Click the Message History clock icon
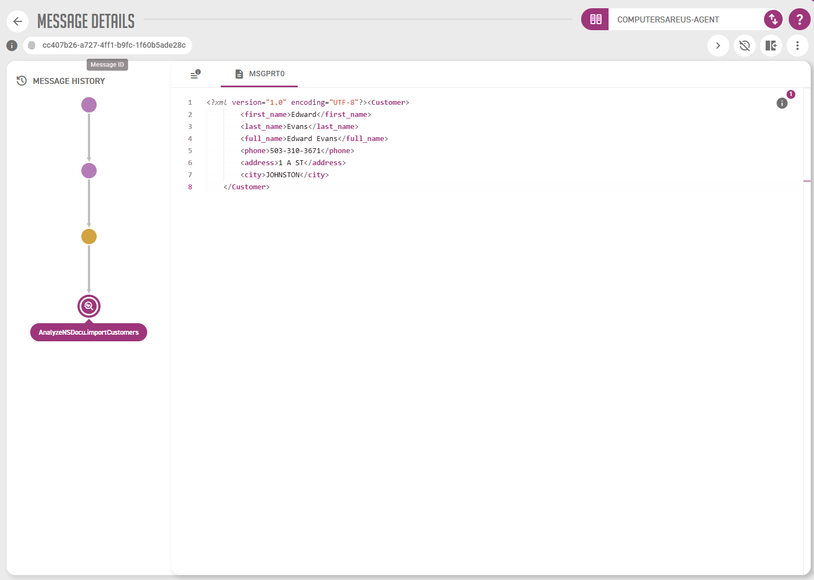 point(21,81)
